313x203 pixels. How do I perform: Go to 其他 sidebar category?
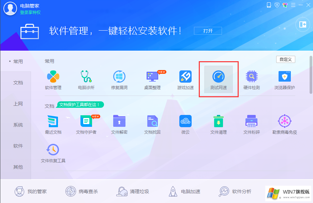[18, 167]
